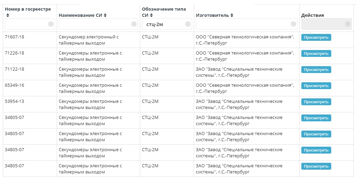Sort by Номер в госреестре column

(8, 15)
